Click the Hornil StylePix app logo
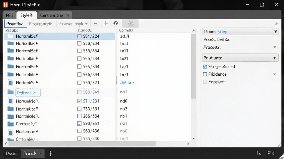Image resolution: width=284 pixels, height=159 pixels. pos(6,5)
